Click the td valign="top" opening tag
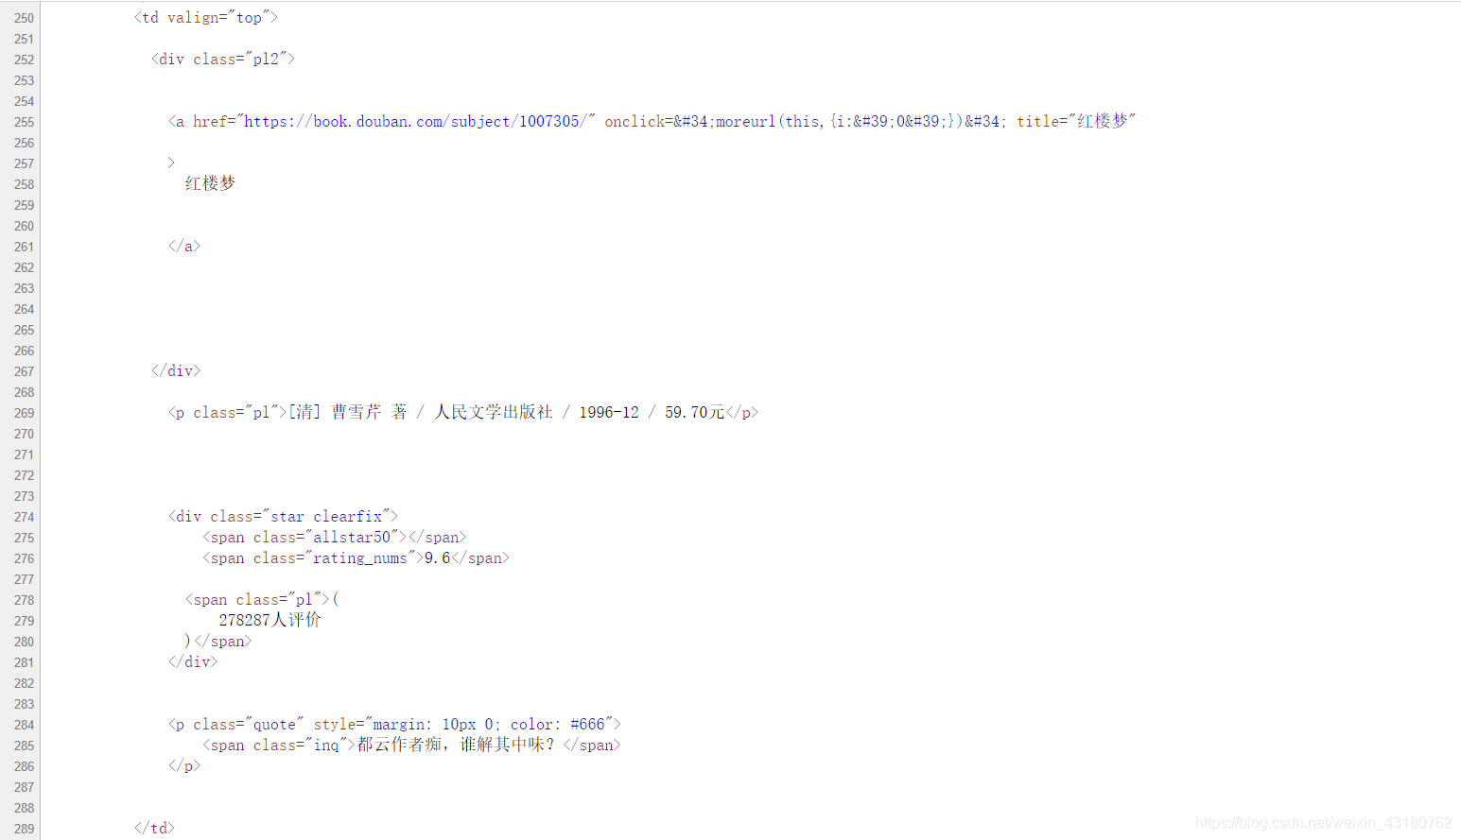This screenshot has width=1461, height=840. 206,18
